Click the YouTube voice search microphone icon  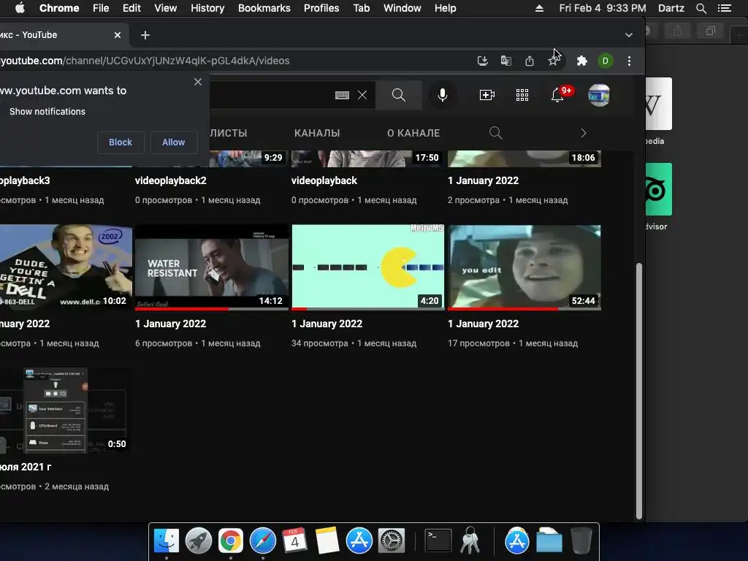point(442,95)
